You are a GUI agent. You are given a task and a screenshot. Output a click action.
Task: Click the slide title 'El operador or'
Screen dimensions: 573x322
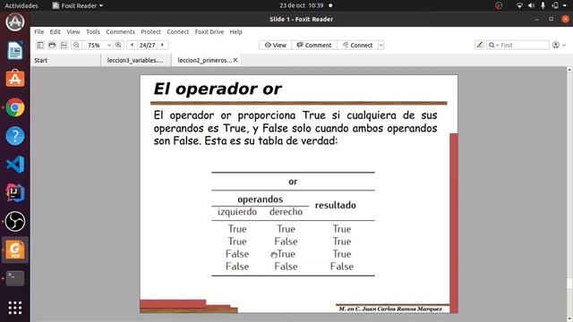218,89
